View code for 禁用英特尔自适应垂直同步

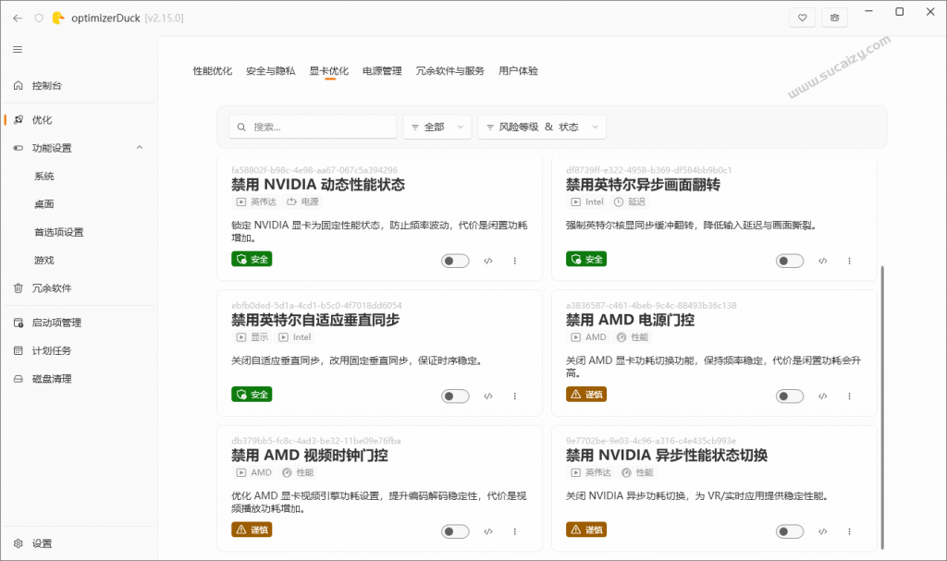tap(488, 396)
